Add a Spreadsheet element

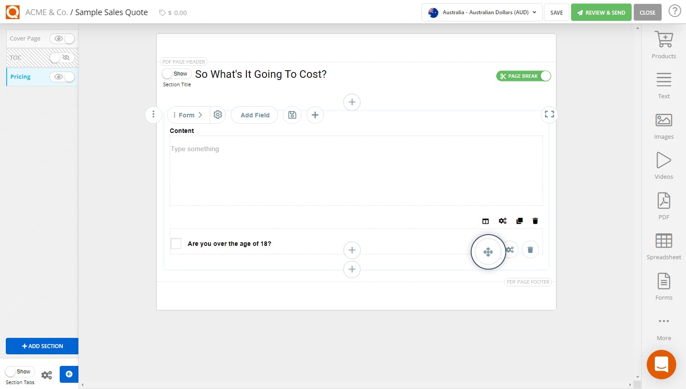point(663,245)
